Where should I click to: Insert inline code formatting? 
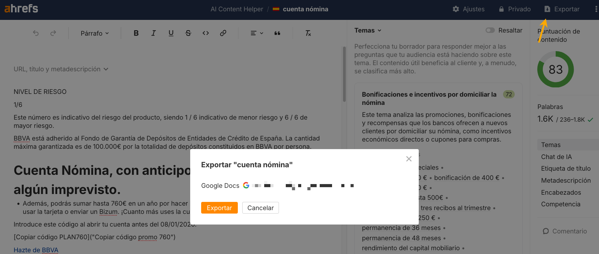[206, 33]
